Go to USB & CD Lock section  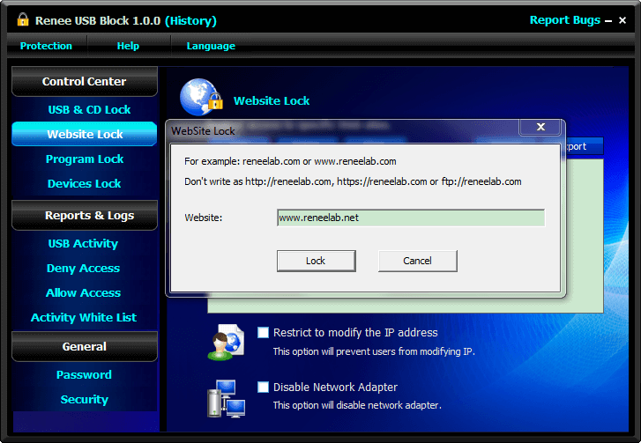(89, 110)
